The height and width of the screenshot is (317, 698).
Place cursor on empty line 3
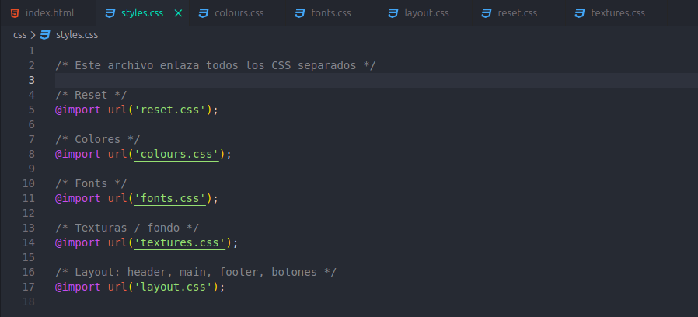tap(311, 80)
